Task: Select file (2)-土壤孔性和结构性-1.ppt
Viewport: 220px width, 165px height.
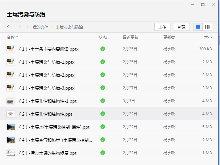Action: click(109, 101)
